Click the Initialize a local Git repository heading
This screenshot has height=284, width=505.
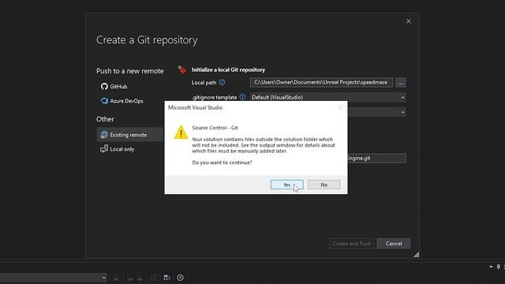pos(228,69)
